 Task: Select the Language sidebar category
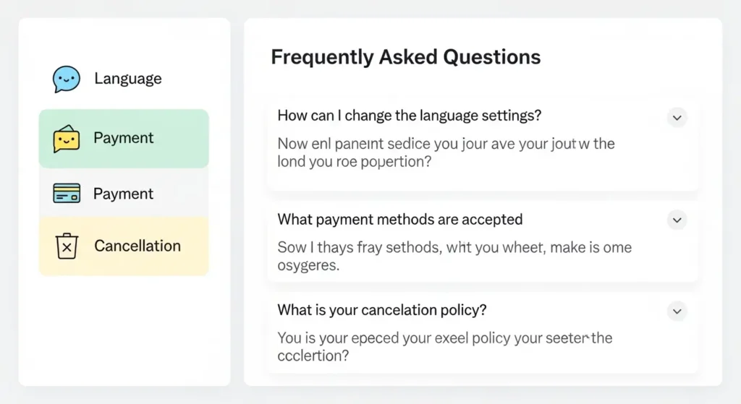124,79
